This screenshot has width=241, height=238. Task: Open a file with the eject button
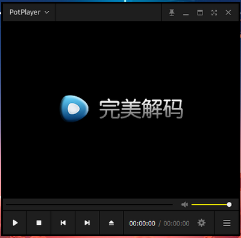tap(111, 222)
